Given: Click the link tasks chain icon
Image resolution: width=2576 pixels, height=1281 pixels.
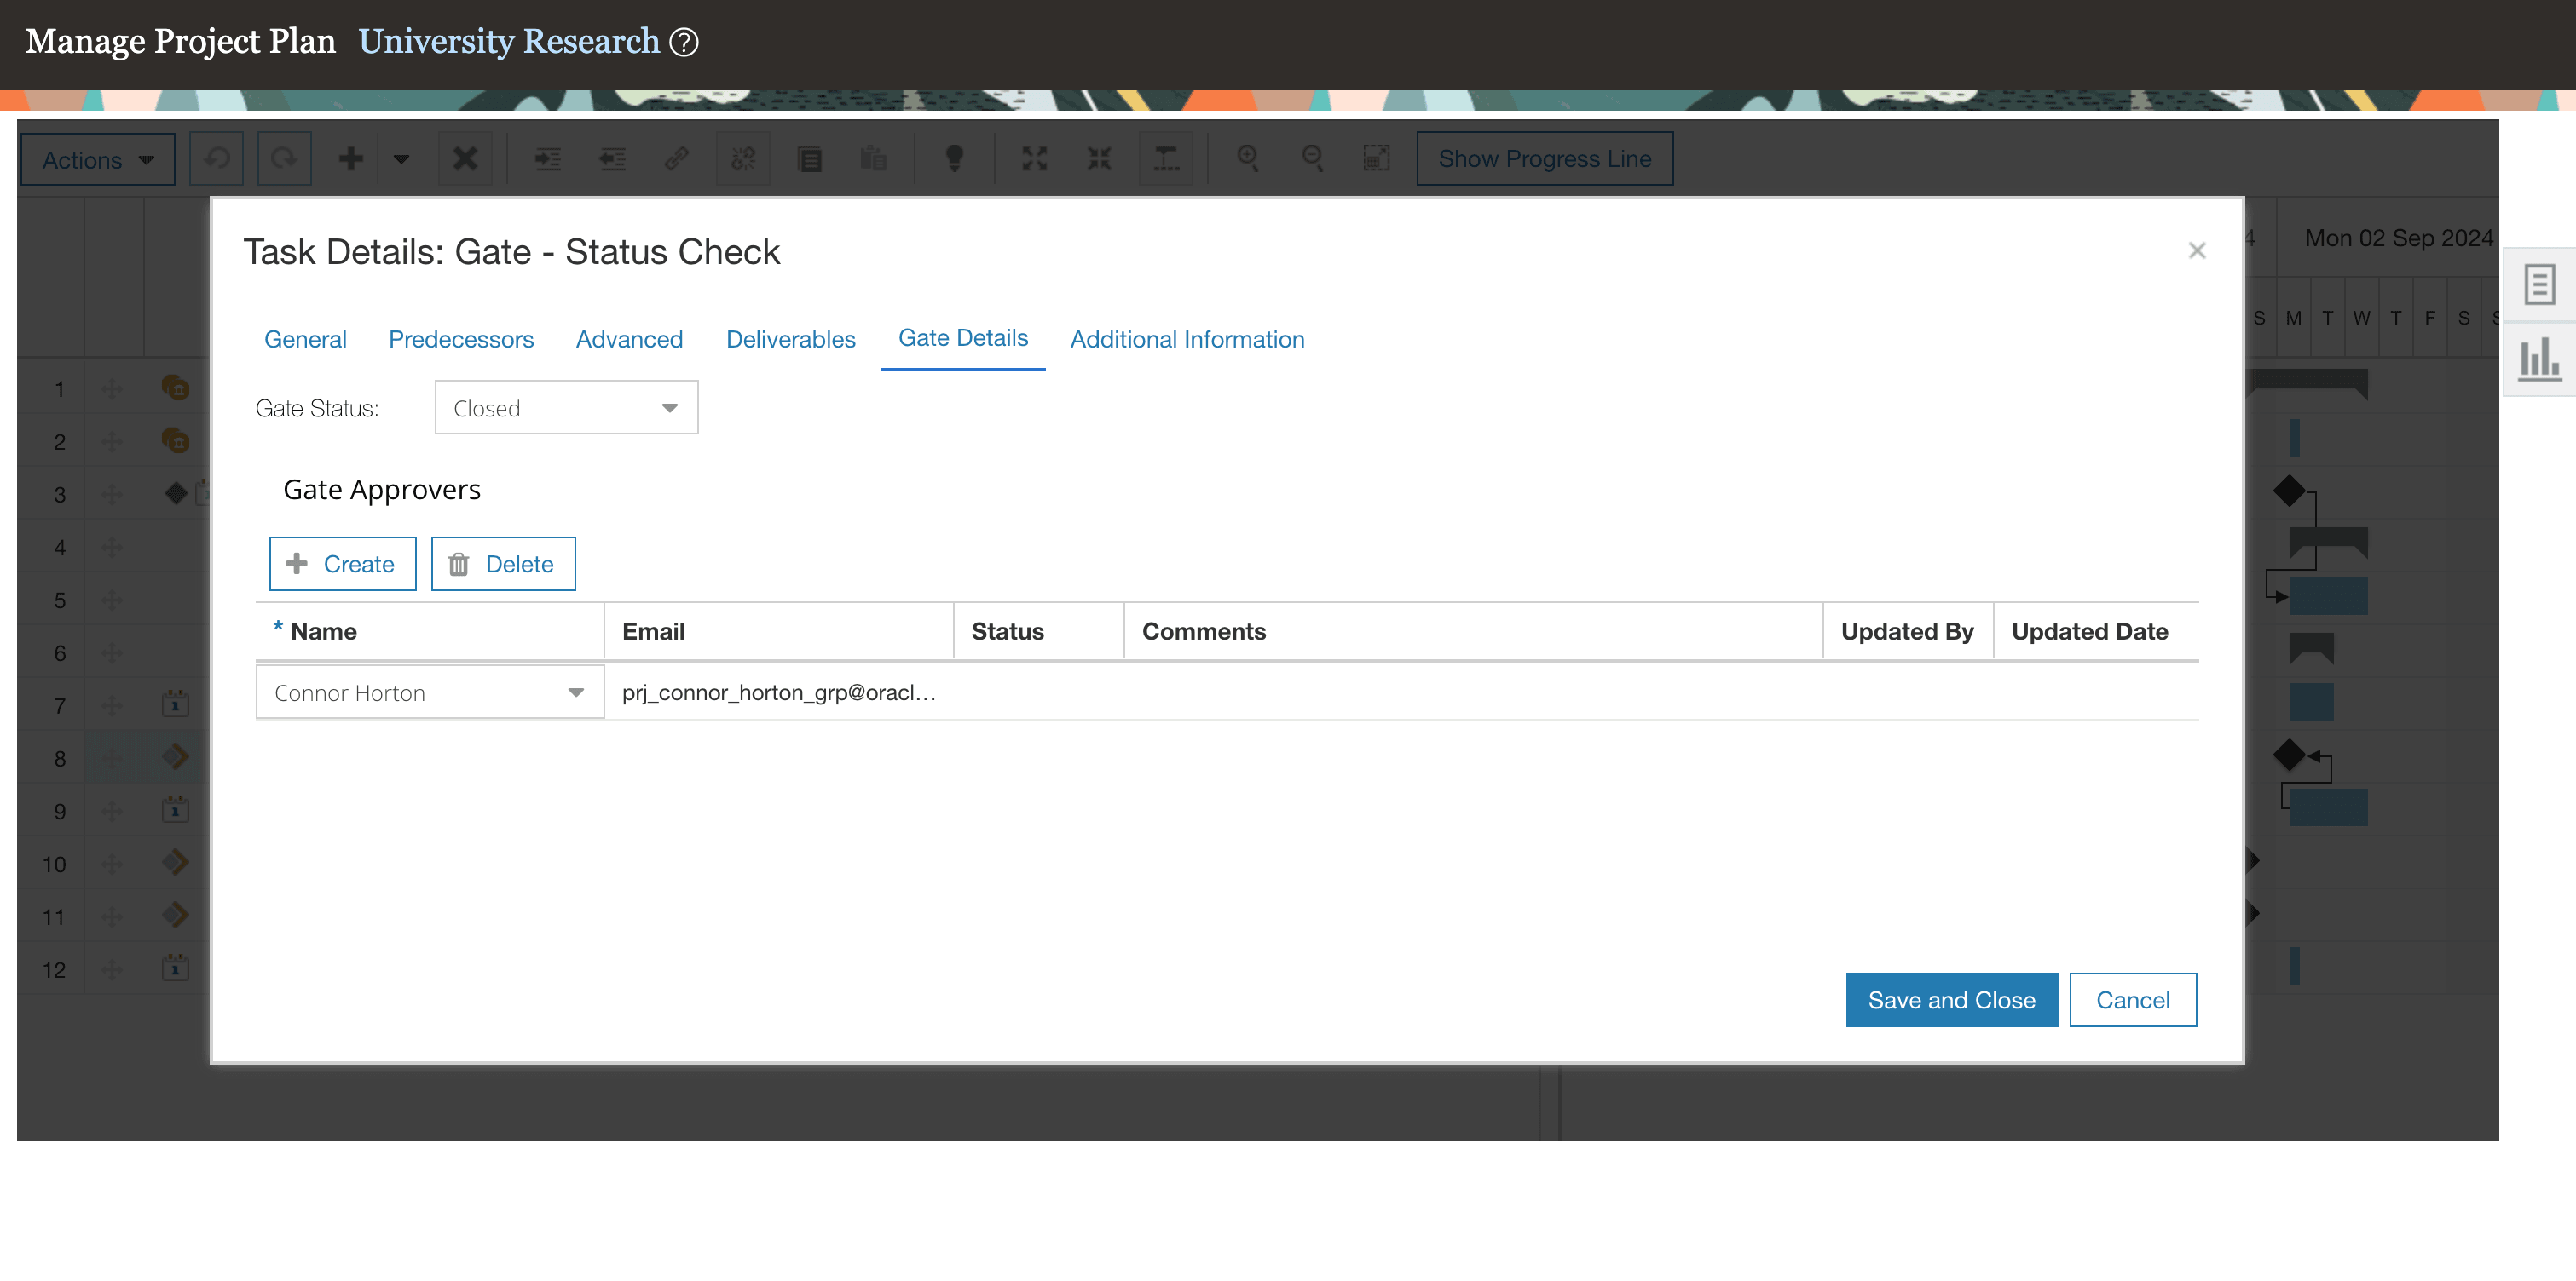Looking at the screenshot, I should click(x=677, y=159).
